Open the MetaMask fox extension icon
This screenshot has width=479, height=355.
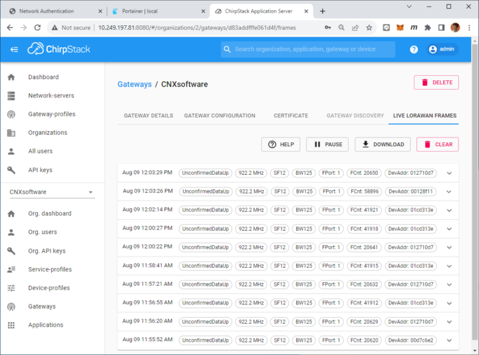click(x=400, y=28)
